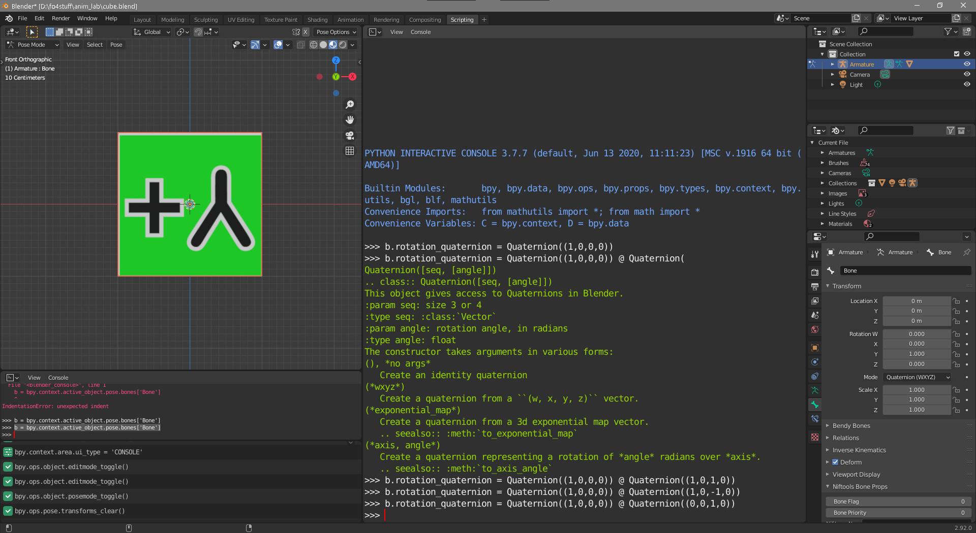Switch to the Shading workspace tab
This screenshot has width=976, height=533.
point(318,20)
